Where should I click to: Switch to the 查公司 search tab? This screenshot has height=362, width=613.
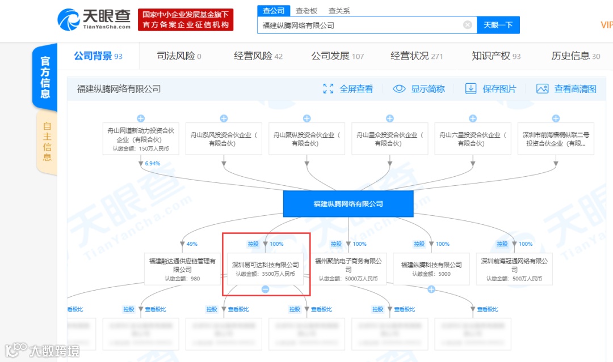click(274, 11)
